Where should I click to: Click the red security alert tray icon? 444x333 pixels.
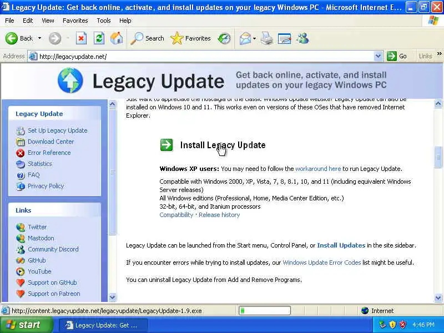(402, 325)
